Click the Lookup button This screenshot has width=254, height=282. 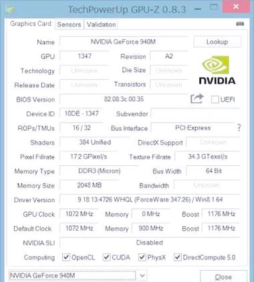click(x=217, y=42)
